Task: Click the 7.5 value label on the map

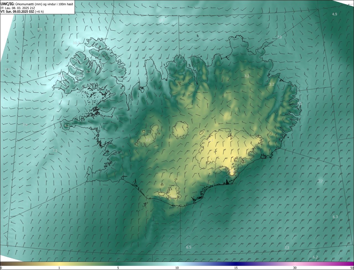Action: coord(40,30)
